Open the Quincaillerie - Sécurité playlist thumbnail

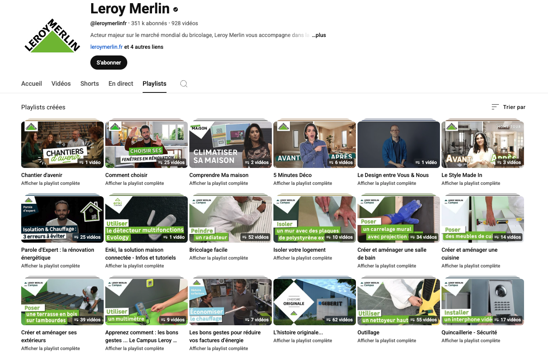(x=483, y=302)
